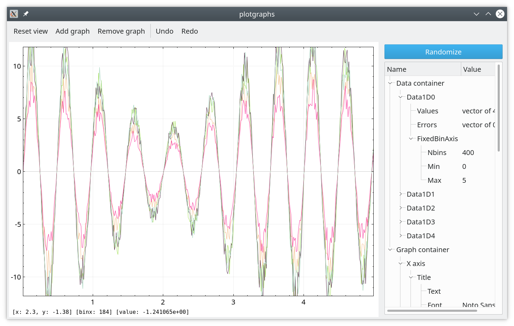The image size is (514, 326).
Task: Expand the Data1D3 node
Action: tap(400, 222)
